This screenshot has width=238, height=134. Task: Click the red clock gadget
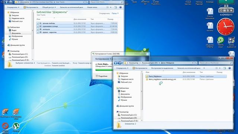[226, 27]
